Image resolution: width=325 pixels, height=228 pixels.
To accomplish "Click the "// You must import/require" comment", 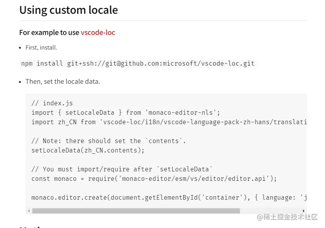I will pyautogui.click(x=122, y=169).
